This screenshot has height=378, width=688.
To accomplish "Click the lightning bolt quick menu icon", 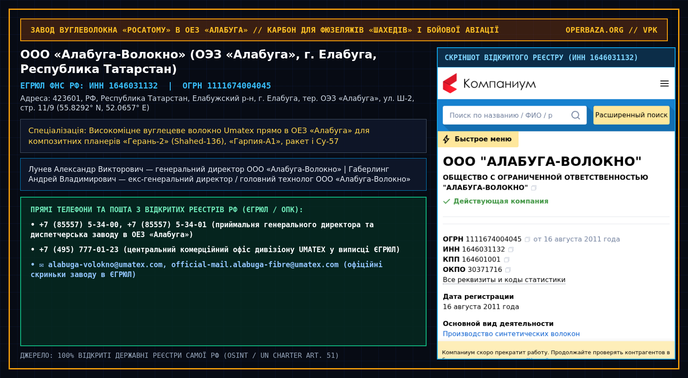I will coord(446,139).
